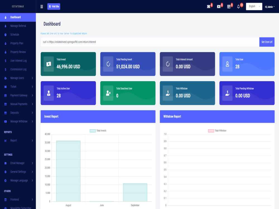
Task: Open Property Plan menu item
Action: (x=18, y=43)
